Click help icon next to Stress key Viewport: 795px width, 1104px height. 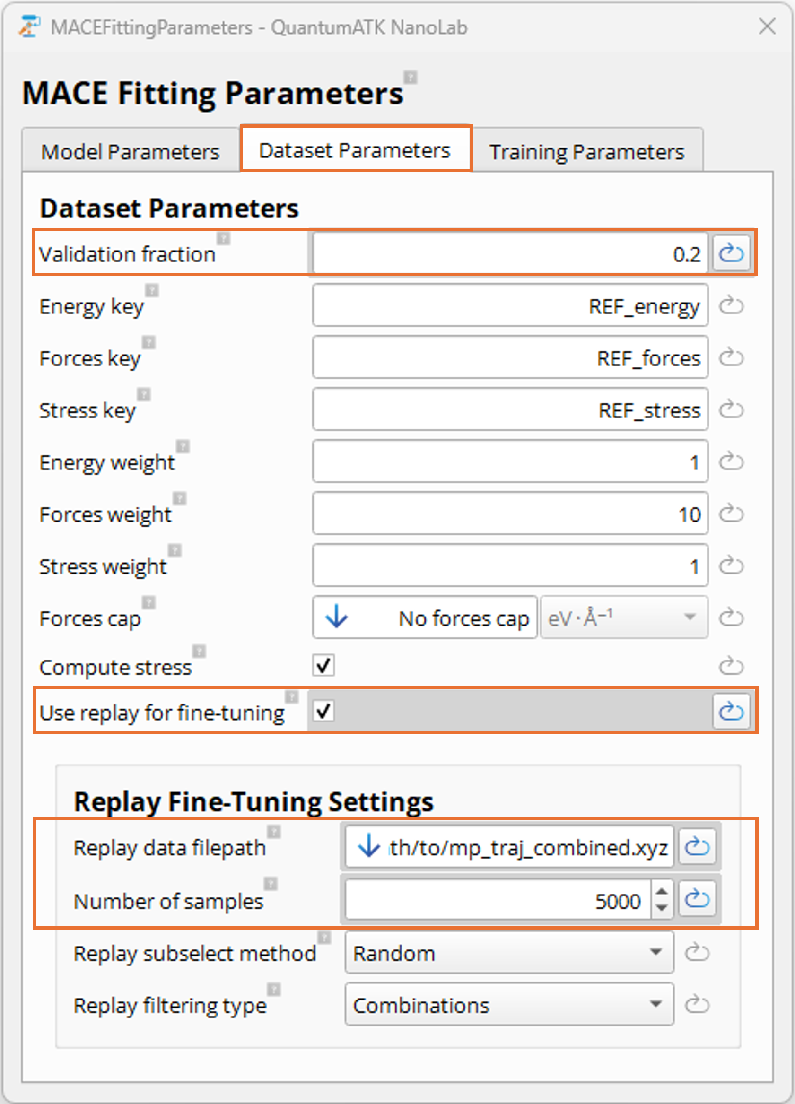[x=144, y=394]
